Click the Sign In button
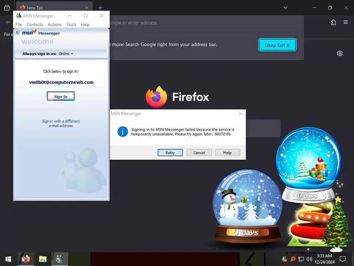Image resolution: width=354 pixels, height=266 pixels. [60, 96]
